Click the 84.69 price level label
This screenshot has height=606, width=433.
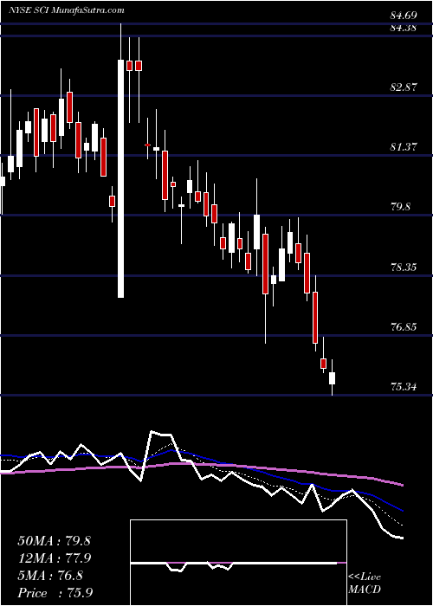(404, 16)
